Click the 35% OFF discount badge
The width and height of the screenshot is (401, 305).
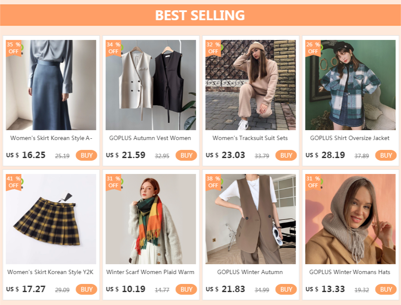tap(13, 48)
